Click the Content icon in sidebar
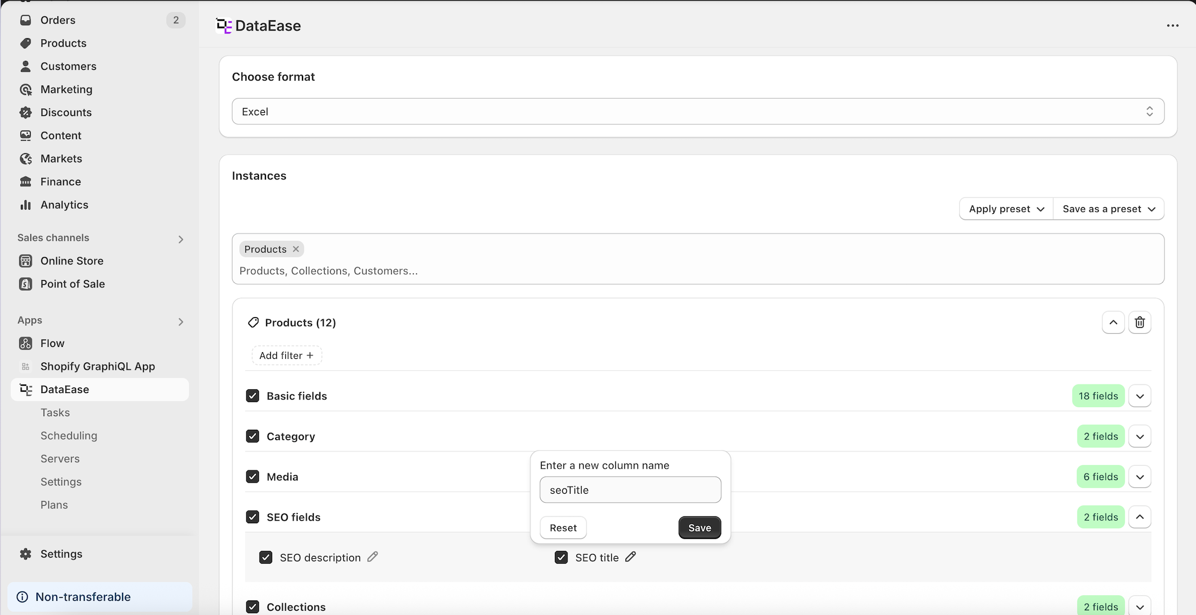The height and width of the screenshot is (615, 1196). [x=26, y=136]
